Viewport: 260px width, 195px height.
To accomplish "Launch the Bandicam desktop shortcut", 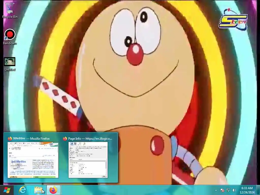I will click(x=10, y=37).
